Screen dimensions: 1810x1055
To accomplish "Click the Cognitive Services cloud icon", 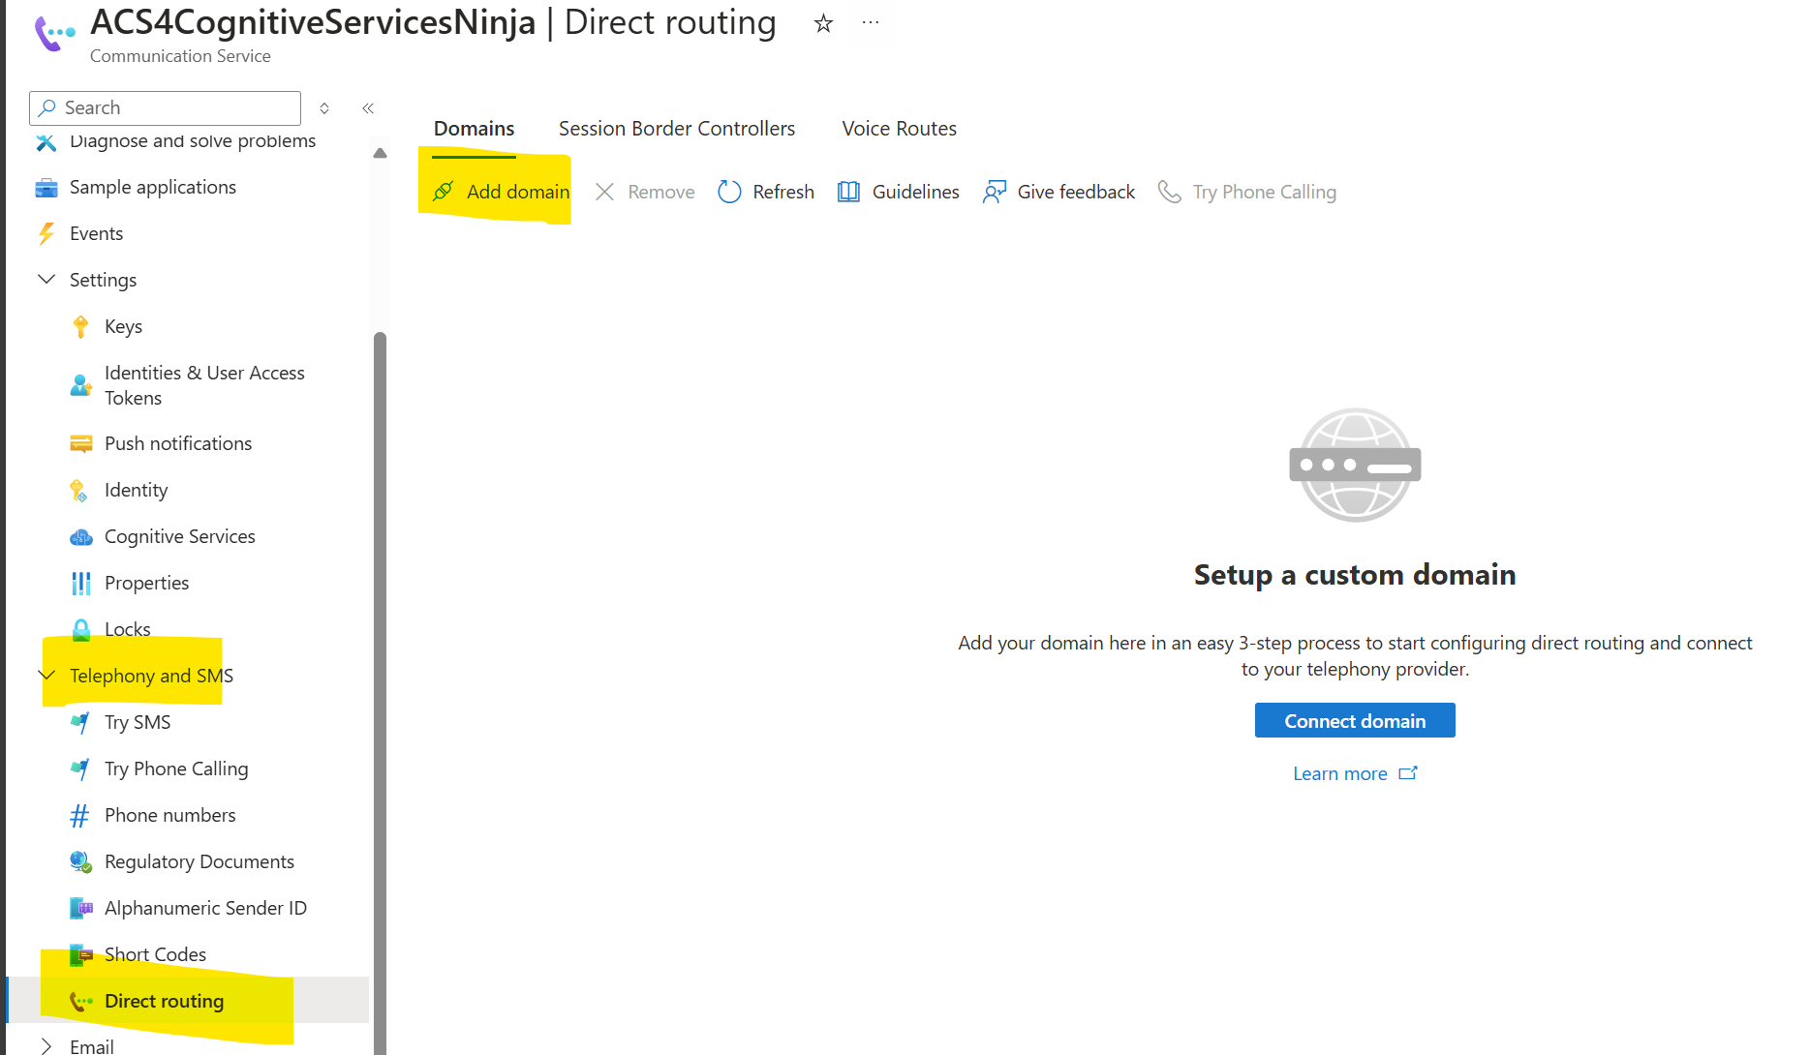I will click(81, 537).
